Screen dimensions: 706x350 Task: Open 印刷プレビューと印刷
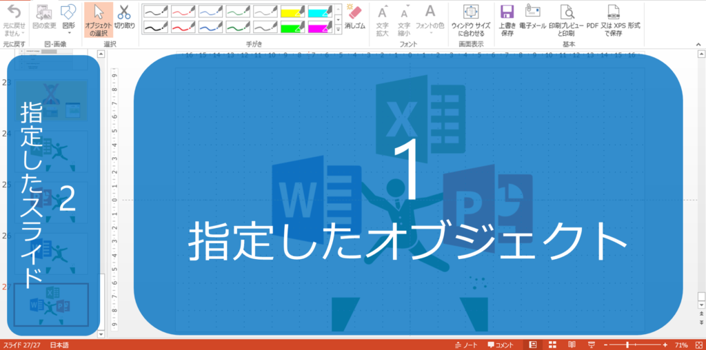point(565,18)
